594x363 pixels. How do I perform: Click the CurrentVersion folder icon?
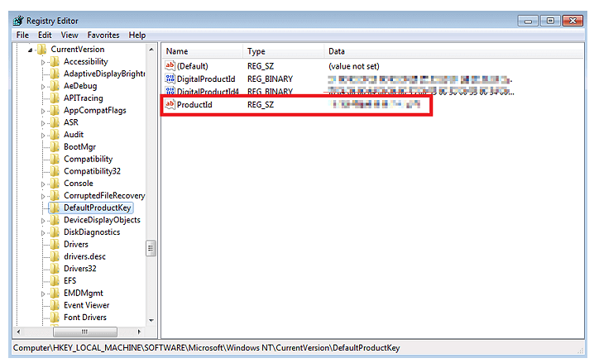click(x=41, y=50)
